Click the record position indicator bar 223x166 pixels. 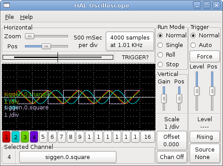[x=58, y=57]
